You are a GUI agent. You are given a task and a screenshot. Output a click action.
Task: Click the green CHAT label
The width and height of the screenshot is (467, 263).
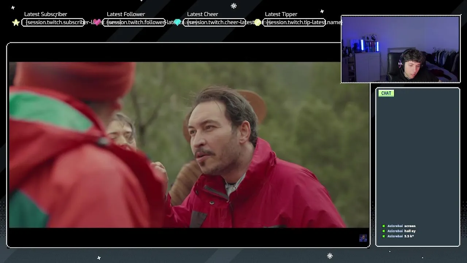click(386, 93)
